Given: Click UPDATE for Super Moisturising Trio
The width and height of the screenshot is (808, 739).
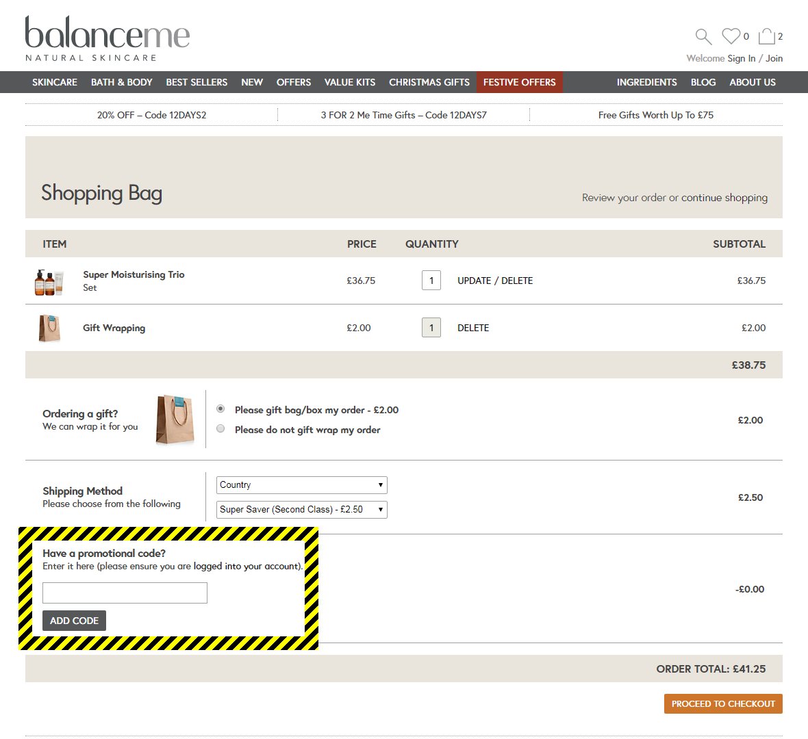Looking at the screenshot, I should pyautogui.click(x=474, y=281).
